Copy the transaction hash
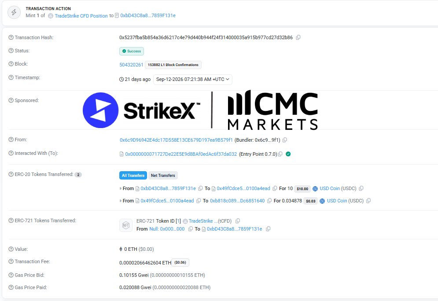The height and width of the screenshot is (301, 438). [298, 37]
